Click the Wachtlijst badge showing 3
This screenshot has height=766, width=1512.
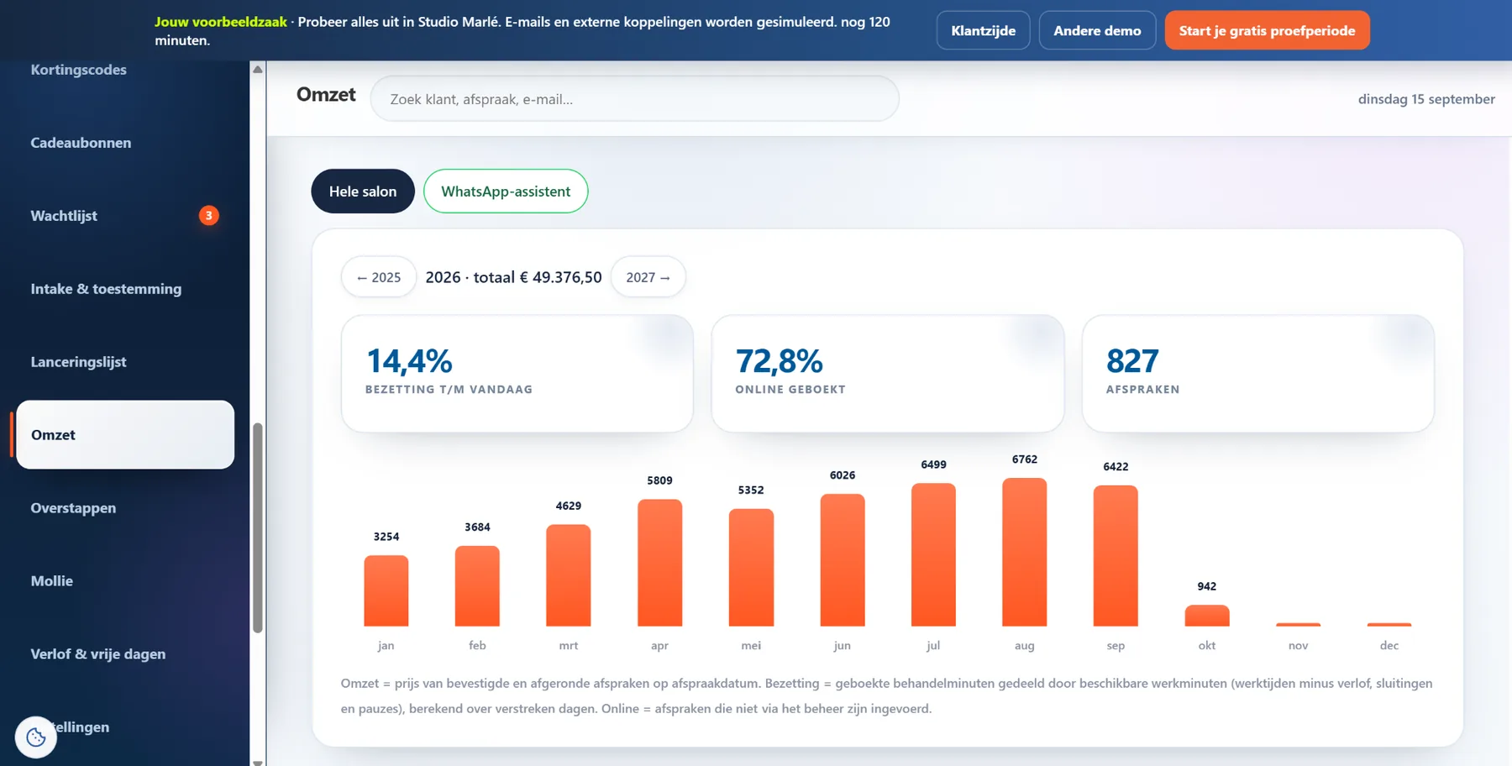tap(209, 216)
